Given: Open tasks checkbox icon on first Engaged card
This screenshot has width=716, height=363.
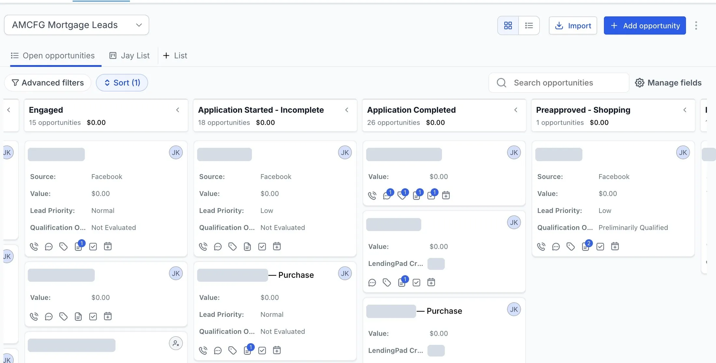Looking at the screenshot, I should (x=93, y=247).
